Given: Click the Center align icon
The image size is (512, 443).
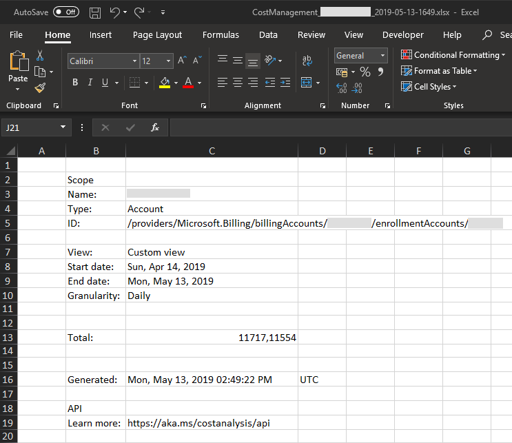Looking at the screenshot, I should pos(237,82).
